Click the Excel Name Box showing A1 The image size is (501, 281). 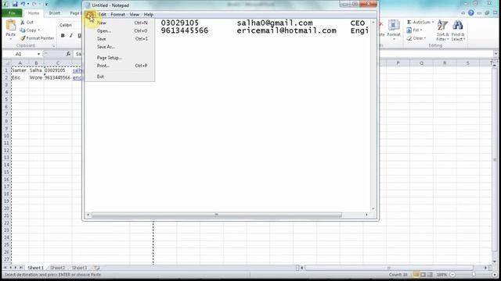[x=21, y=54]
